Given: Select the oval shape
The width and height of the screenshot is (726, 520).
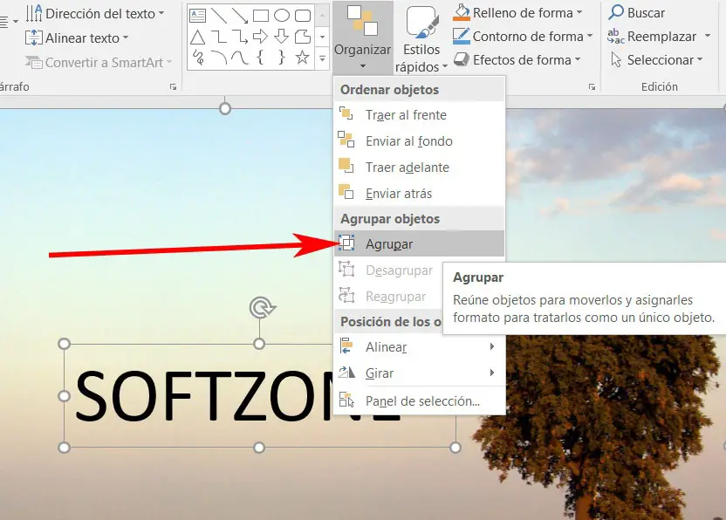Looking at the screenshot, I should [x=282, y=16].
